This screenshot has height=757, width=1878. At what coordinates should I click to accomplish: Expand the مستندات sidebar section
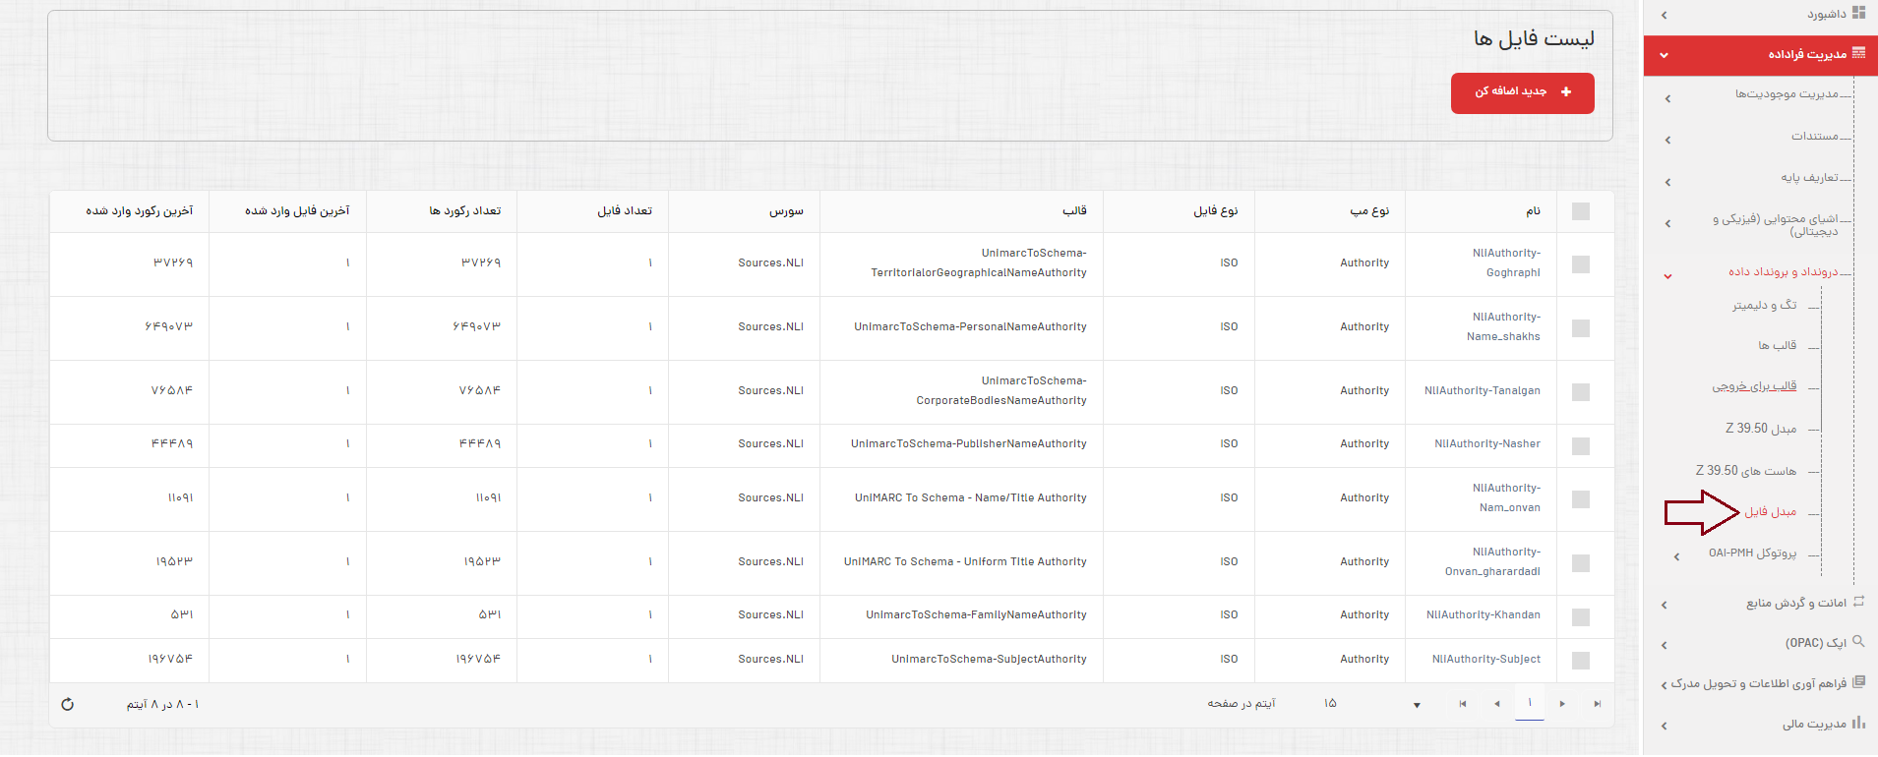pyautogui.click(x=1814, y=136)
